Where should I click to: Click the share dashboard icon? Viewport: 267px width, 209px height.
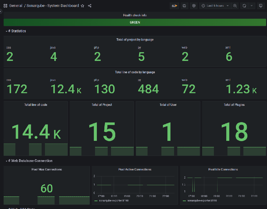[x=90, y=6]
